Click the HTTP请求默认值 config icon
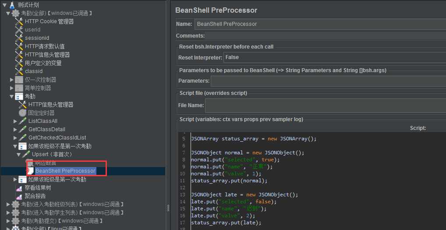The height and width of the screenshot is (230, 446). pyautogui.click(x=19, y=46)
